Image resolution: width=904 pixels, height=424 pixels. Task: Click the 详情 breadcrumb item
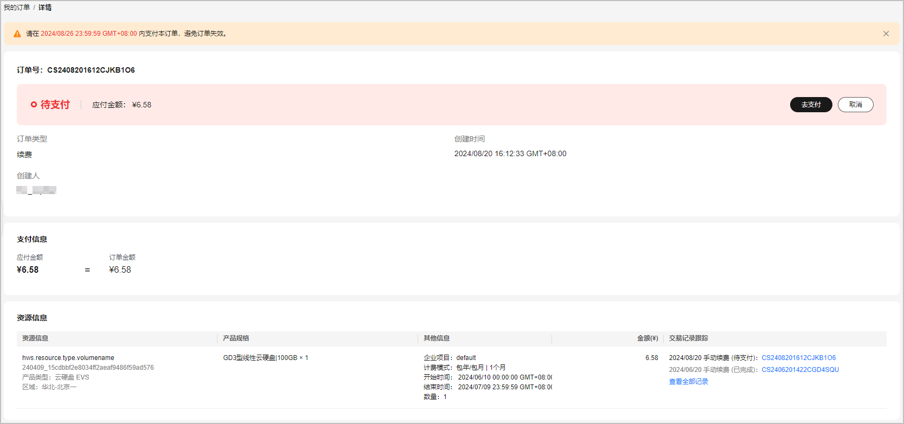[45, 8]
